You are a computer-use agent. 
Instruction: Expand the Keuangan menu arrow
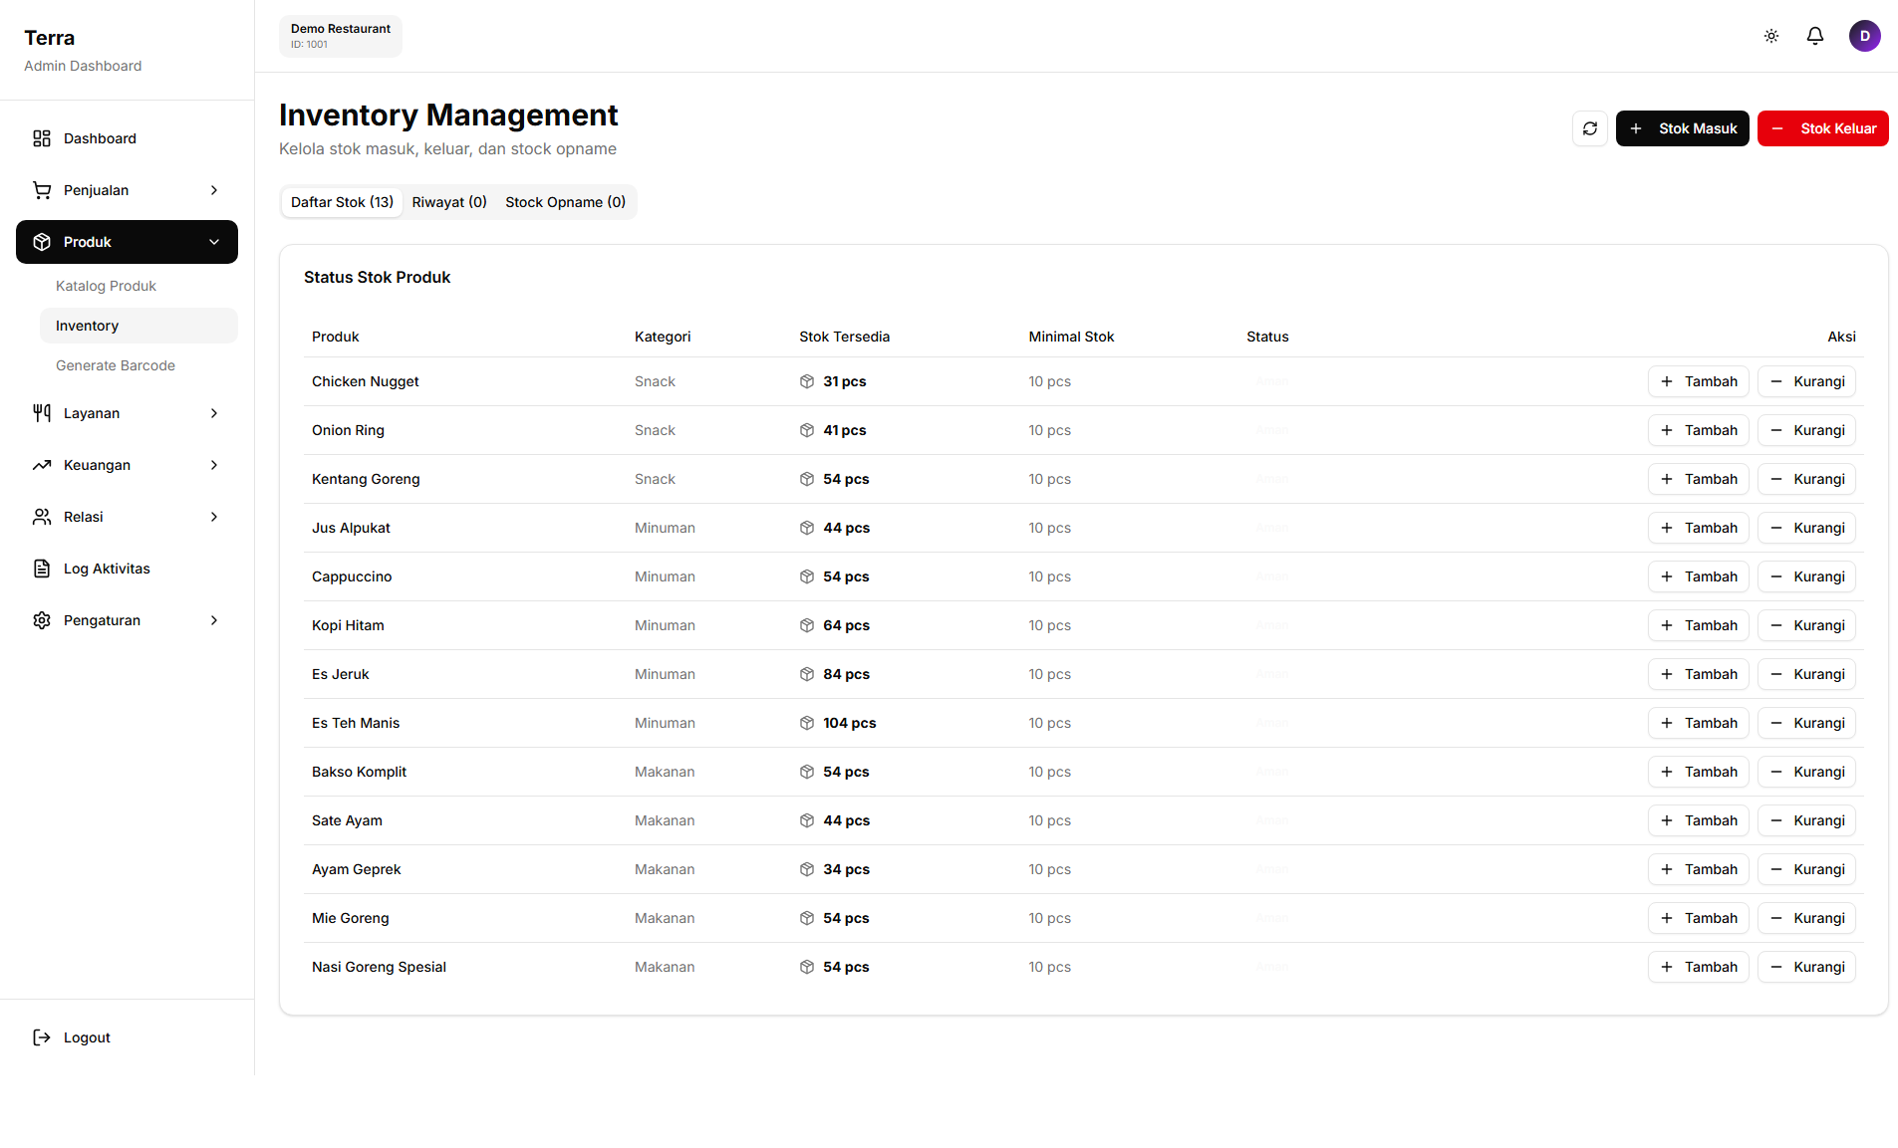214,464
